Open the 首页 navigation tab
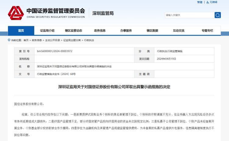229x141 pixels. tap(21, 30)
